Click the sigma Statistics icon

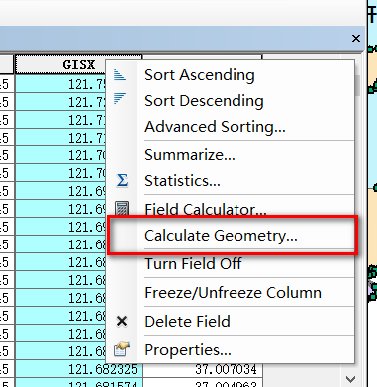pyautogui.click(x=122, y=181)
